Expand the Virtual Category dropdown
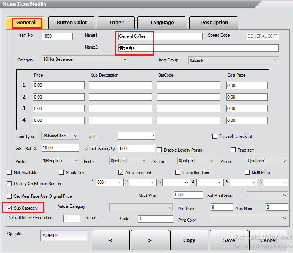 pyautogui.click(x=141, y=207)
